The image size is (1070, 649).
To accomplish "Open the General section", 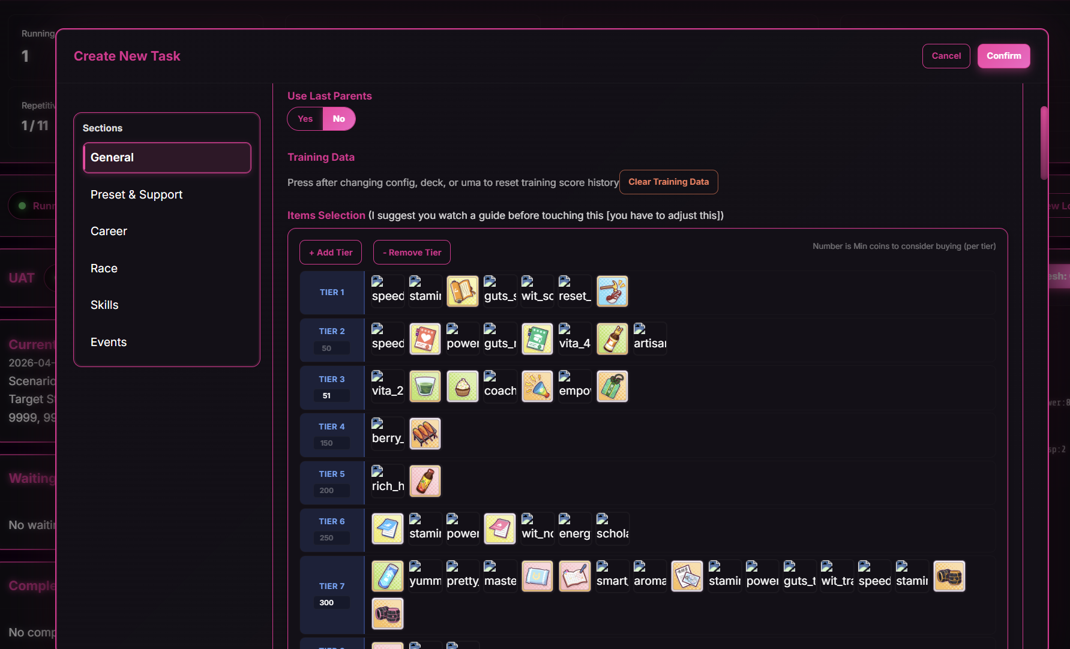I will pos(167,158).
